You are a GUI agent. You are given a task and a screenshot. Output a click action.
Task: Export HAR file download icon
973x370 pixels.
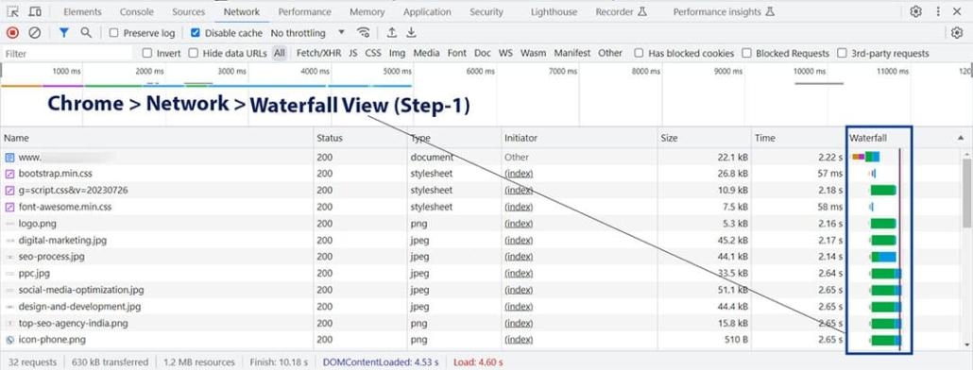411,33
